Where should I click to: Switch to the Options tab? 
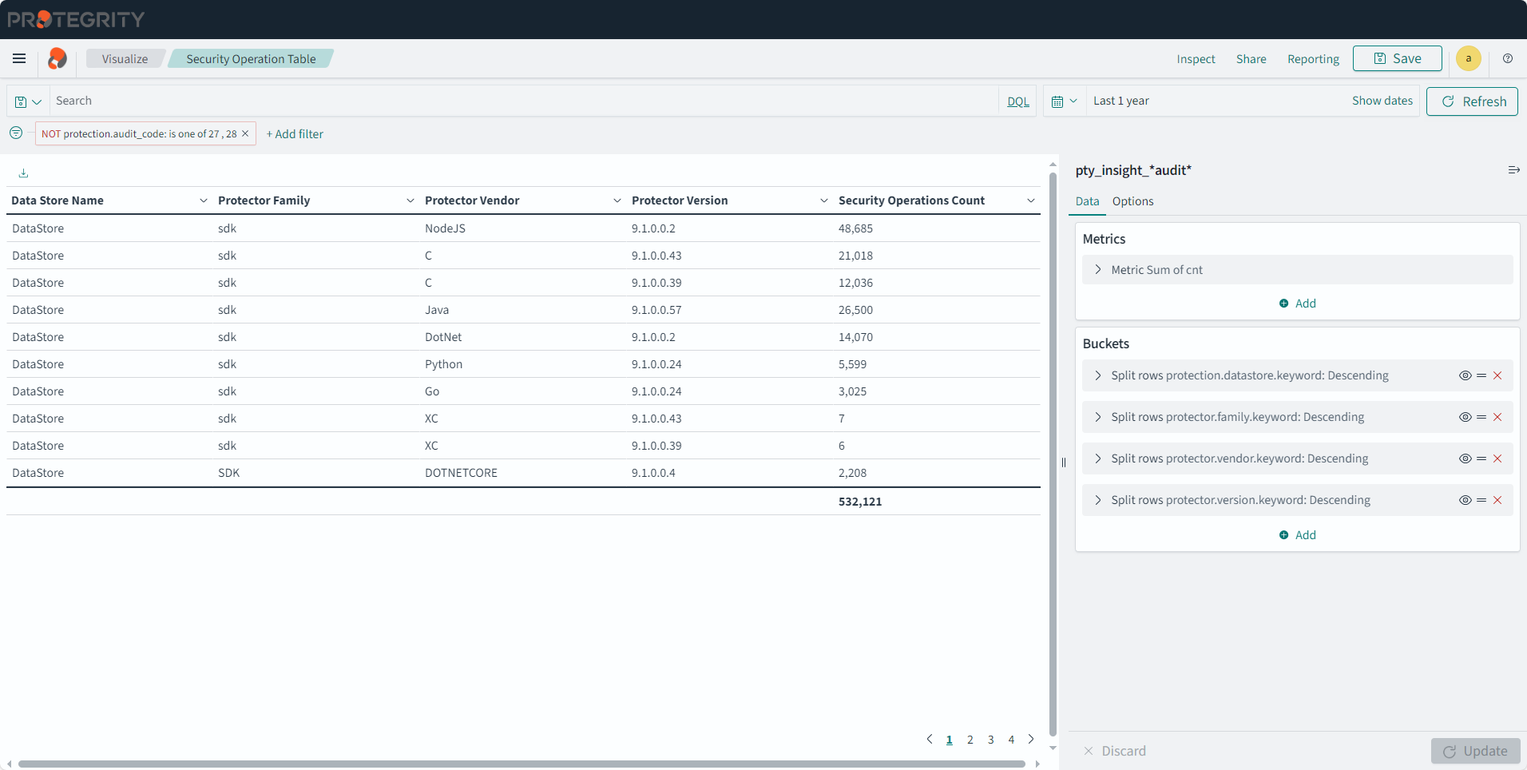pos(1132,201)
